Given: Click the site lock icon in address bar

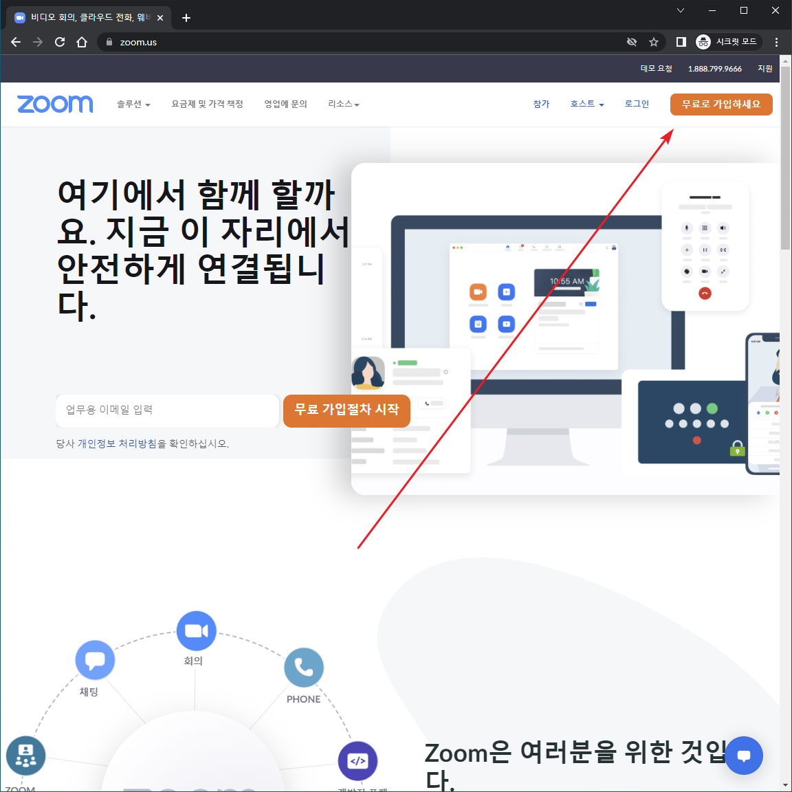Looking at the screenshot, I should click(x=109, y=42).
